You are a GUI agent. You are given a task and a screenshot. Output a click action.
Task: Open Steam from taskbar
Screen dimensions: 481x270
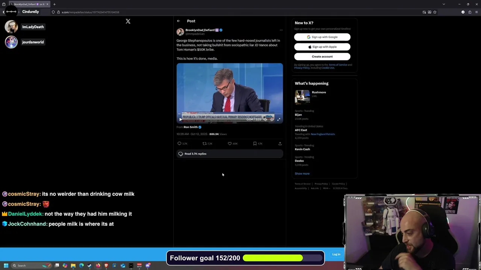[90, 265]
